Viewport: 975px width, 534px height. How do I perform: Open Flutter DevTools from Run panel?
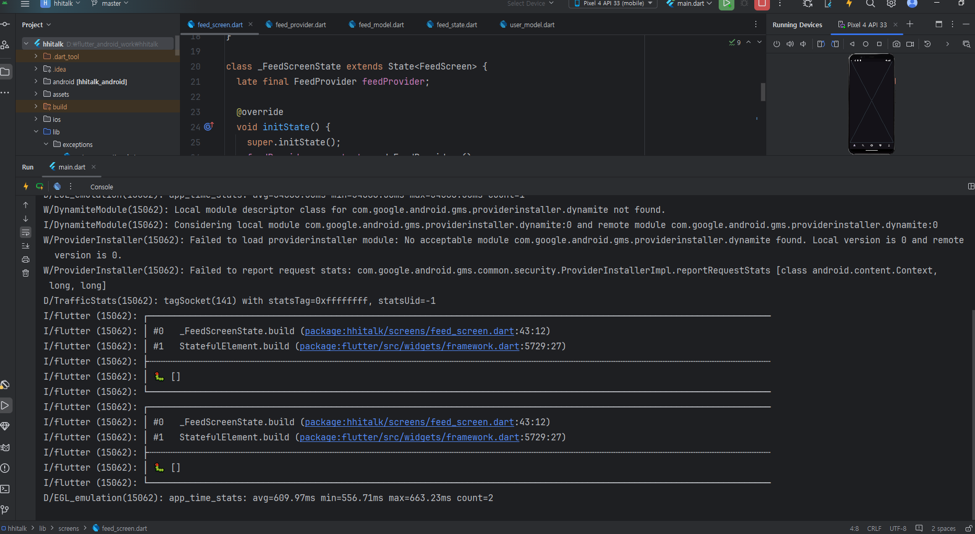(57, 186)
